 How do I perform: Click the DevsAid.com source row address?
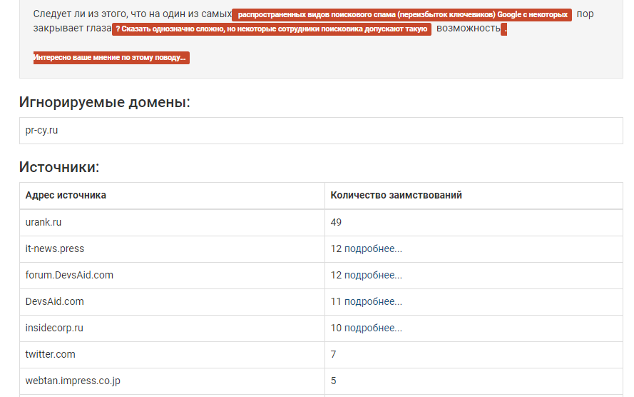[55, 301]
